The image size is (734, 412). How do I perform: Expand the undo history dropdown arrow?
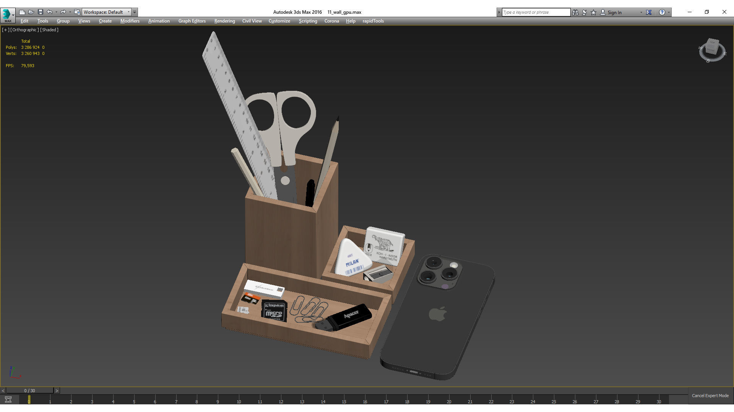pyautogui.click(x=56, y=12)
